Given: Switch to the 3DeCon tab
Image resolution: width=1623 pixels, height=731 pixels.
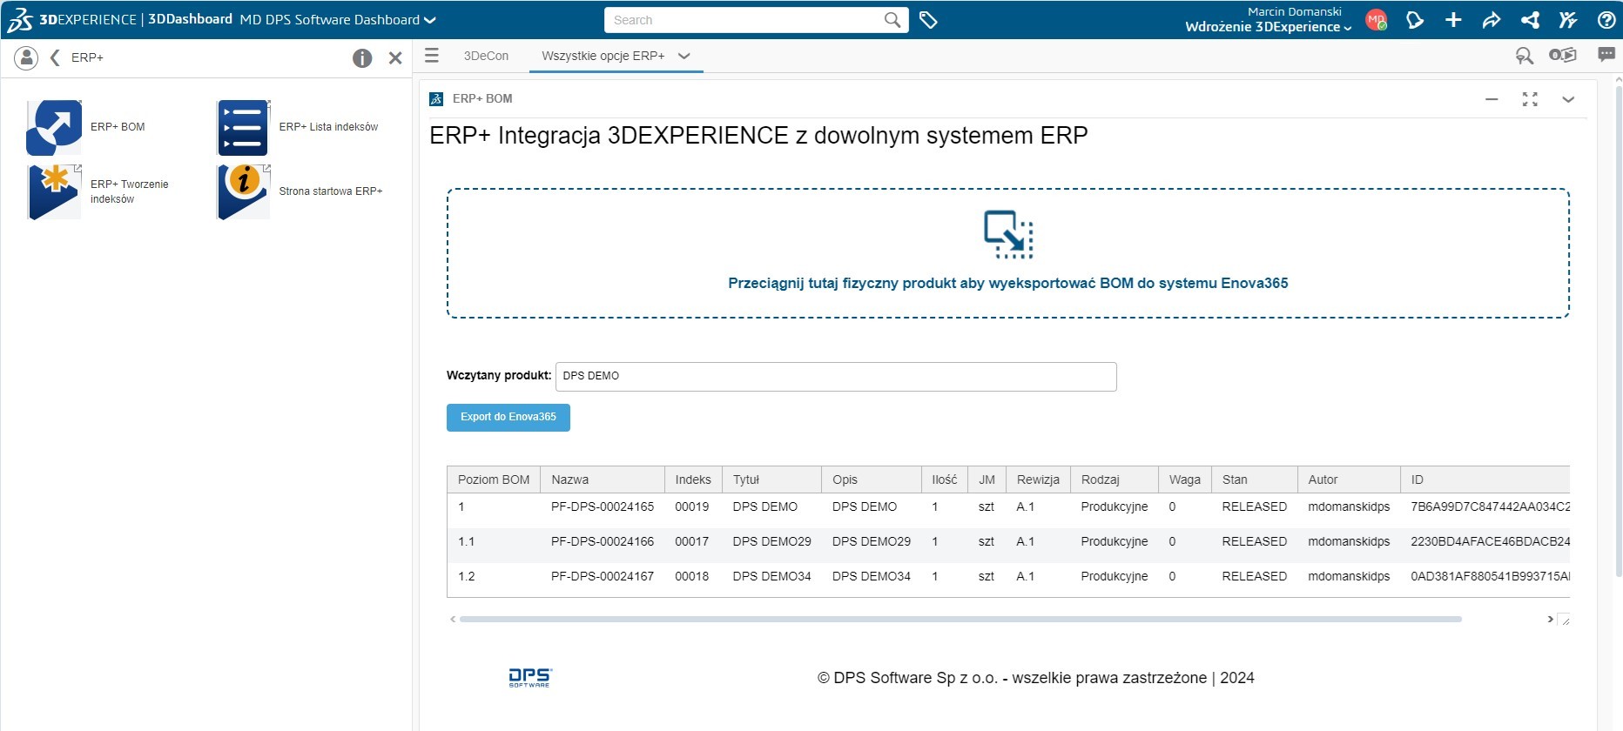Looking at the screenshot, I should [x=486, y=56].
